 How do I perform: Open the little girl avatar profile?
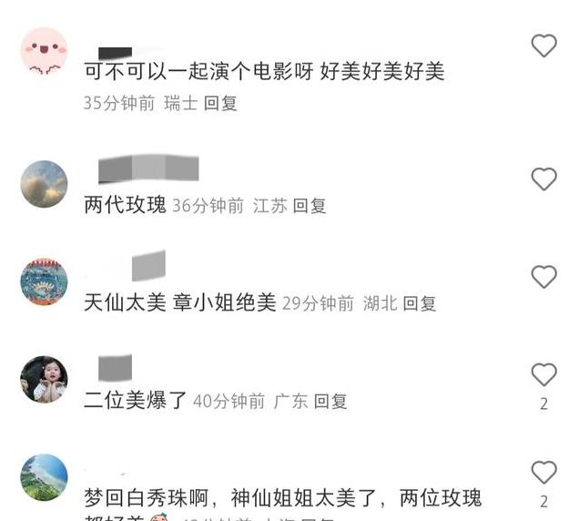point(44,380)
